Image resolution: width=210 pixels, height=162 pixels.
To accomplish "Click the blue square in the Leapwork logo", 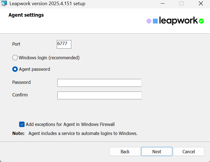I will [155, 21].
